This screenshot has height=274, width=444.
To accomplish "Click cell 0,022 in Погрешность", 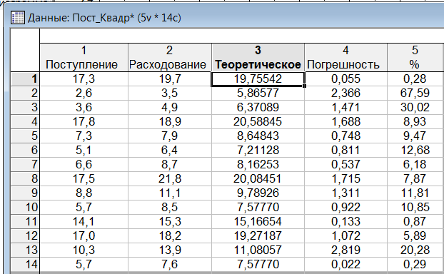I will pos(345,265).
